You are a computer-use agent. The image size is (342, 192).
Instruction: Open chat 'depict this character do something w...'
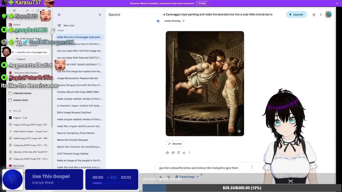point(79,147)
